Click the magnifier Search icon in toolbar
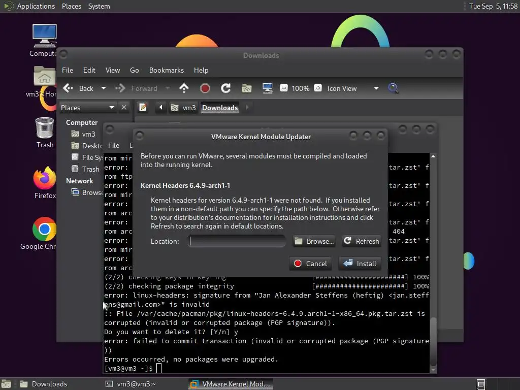 pyautogui.click(x=393, y=88)
